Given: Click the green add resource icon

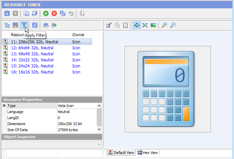Looking at the screenshot, I should 46,13.
